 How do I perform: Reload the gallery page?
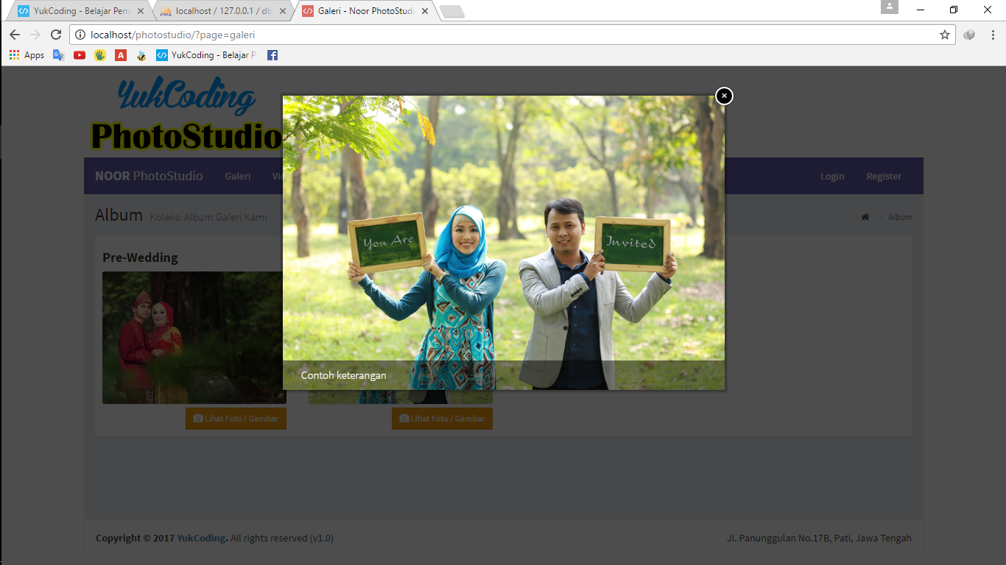[56, 35]
